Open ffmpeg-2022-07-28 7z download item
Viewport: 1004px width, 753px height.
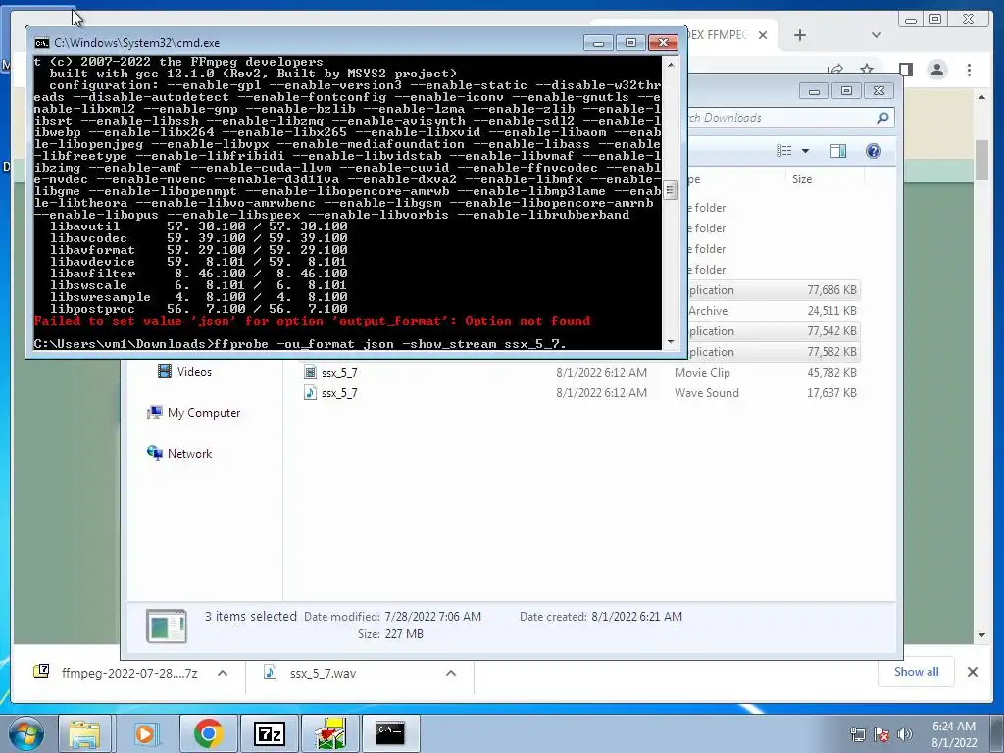coord(117,673)
